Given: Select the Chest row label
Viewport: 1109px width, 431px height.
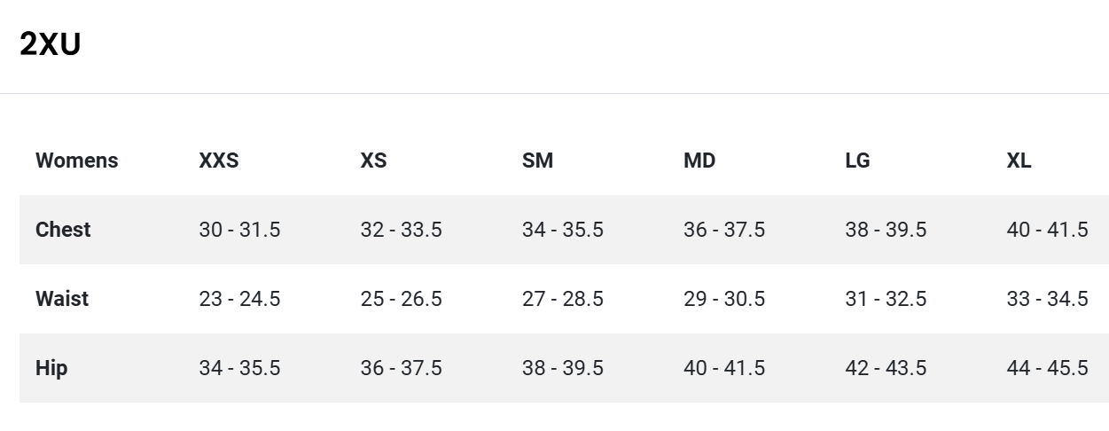Looking at the screenshot, I should click(x=63, y=230).
